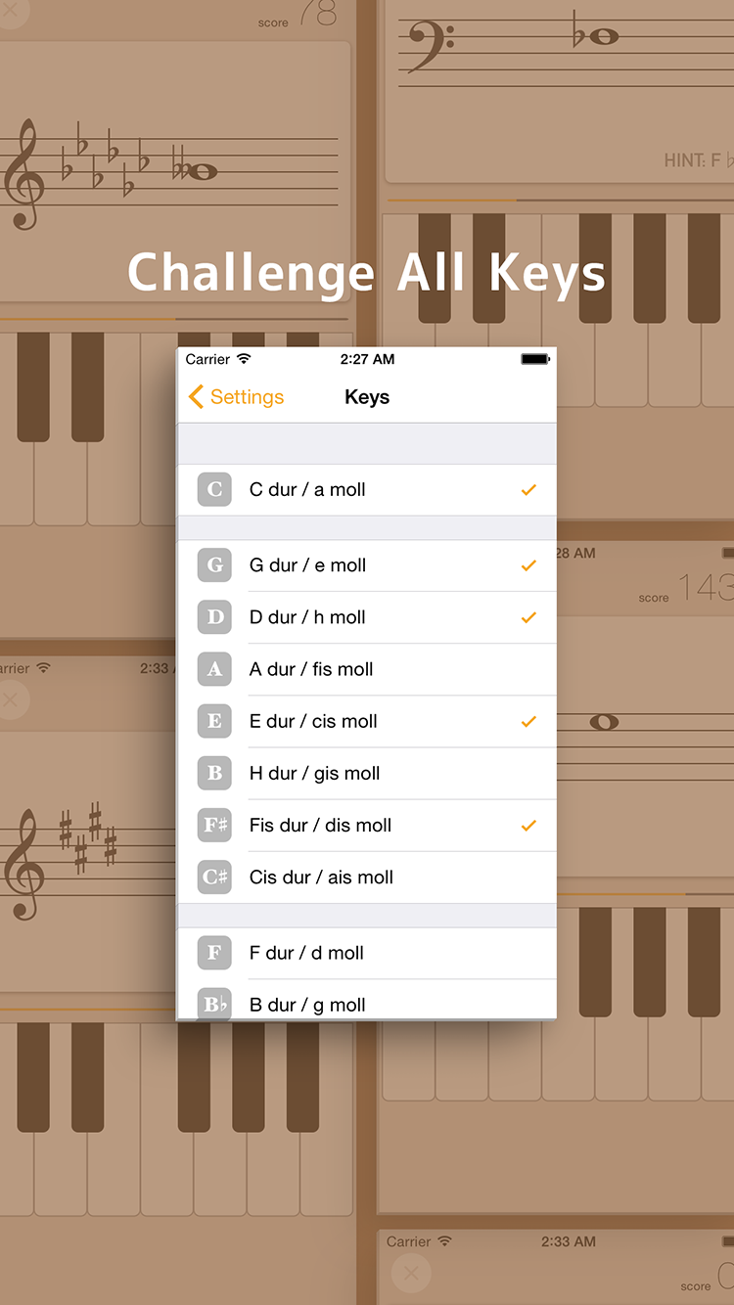Uncheck the G dur / e moll checkmark
Screen dimensions: 734x1305
528,564
